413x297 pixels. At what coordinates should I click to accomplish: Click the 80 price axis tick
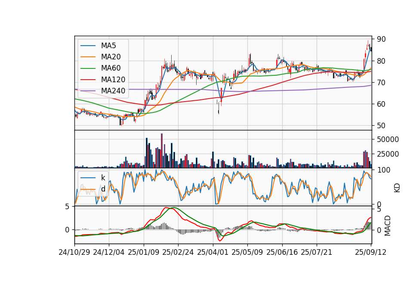pyautogui.click(x=381, y=61)
